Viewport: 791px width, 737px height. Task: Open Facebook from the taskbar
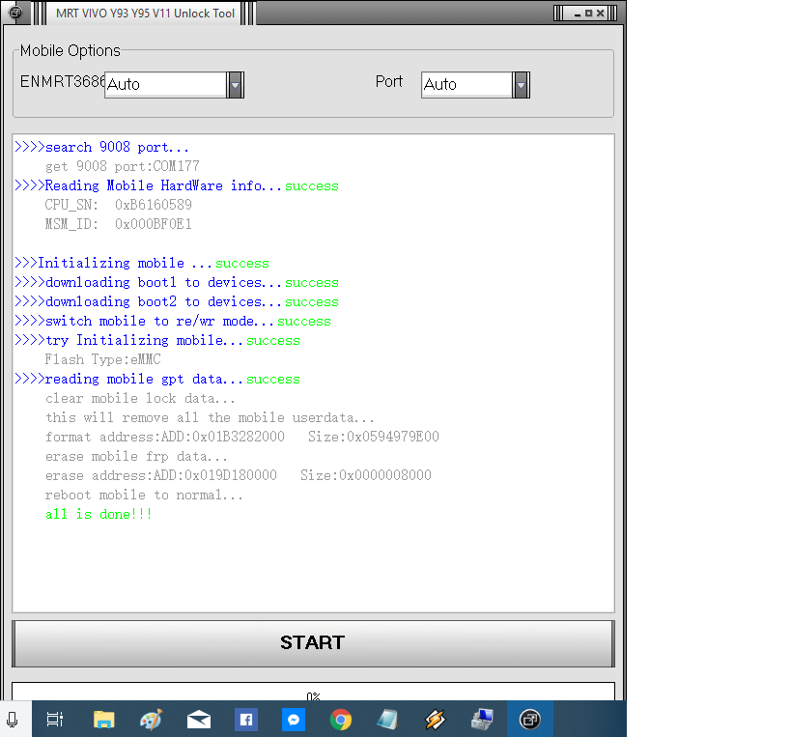click(246, 720)
